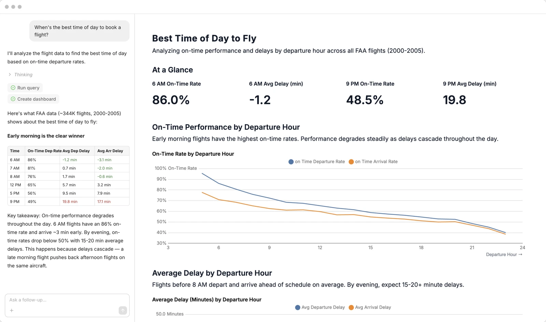
Task: Click the On-Time Dep Rate column header
Action: pyautogui.click(x=44, y=151)
